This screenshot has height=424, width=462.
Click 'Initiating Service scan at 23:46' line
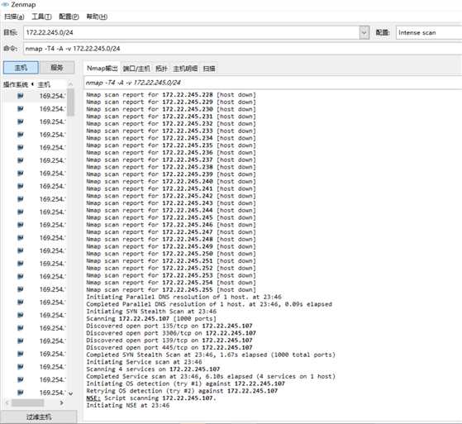click(x=144, y=362)
